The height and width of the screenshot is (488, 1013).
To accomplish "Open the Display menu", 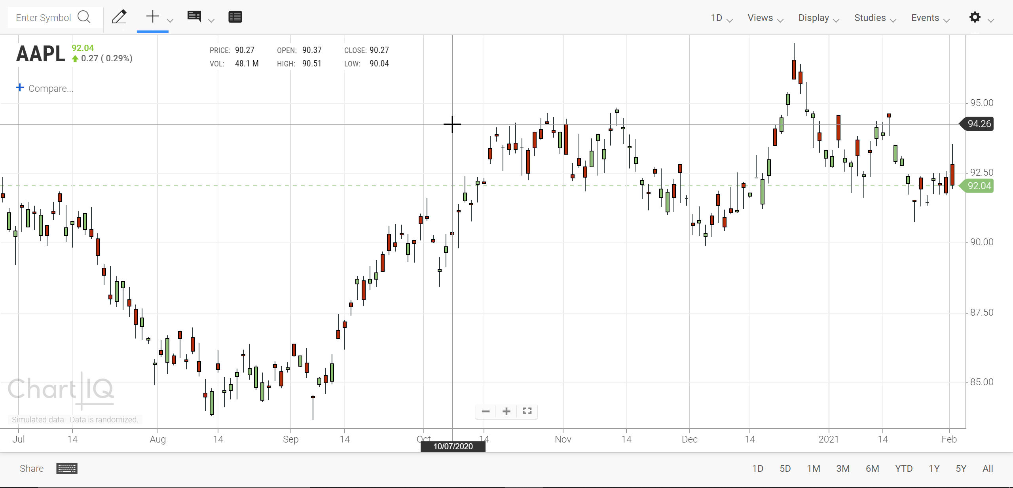I will click(x=818, y=18).
